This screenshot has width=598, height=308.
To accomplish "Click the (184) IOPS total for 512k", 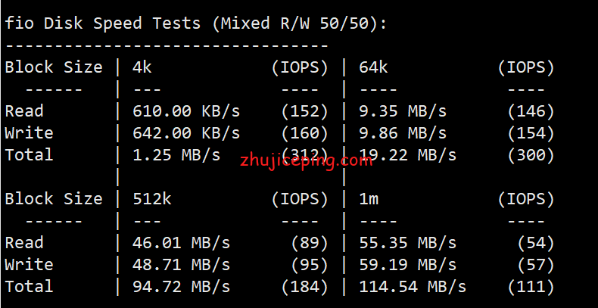I will pos(304,287).
